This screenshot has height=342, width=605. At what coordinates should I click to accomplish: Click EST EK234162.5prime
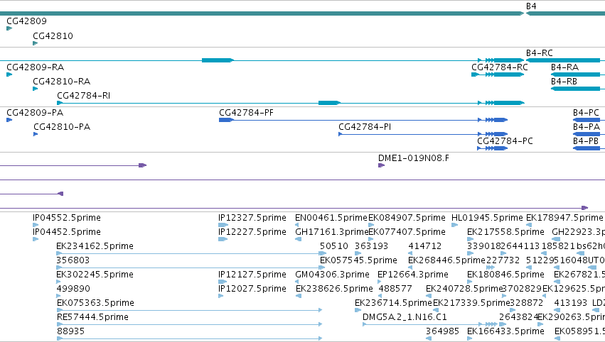95,246
